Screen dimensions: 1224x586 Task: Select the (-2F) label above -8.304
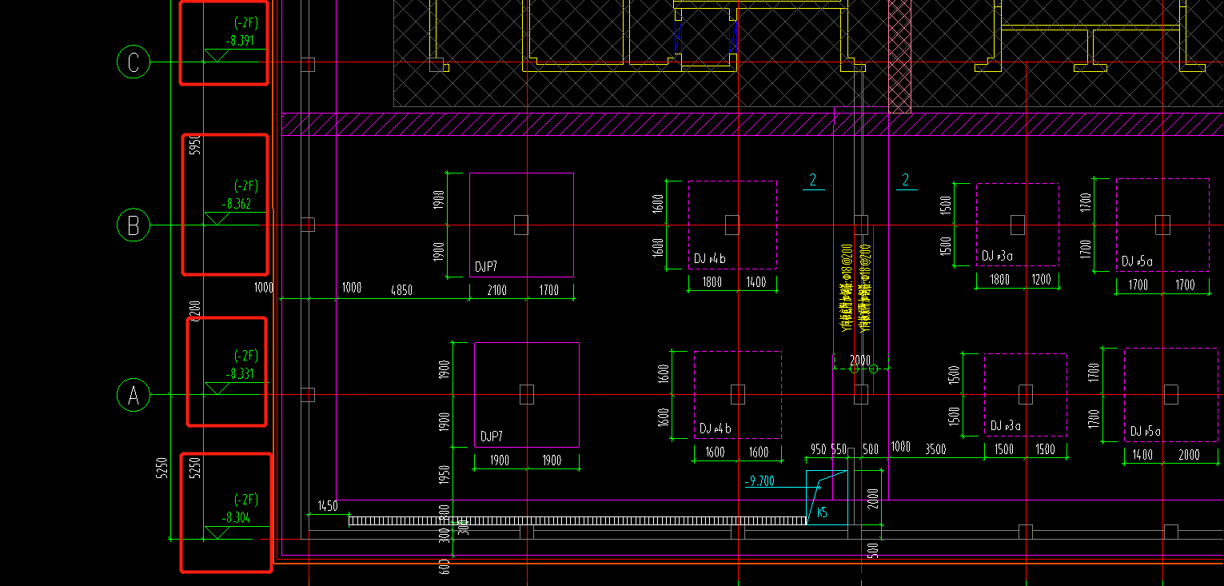coord(246,500)
